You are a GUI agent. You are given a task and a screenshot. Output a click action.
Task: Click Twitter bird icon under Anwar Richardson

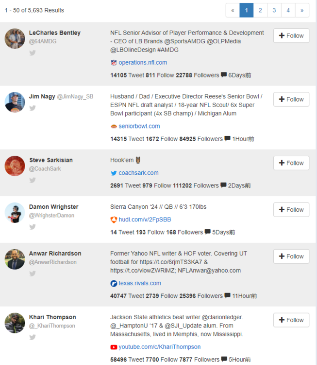point(33,274)
